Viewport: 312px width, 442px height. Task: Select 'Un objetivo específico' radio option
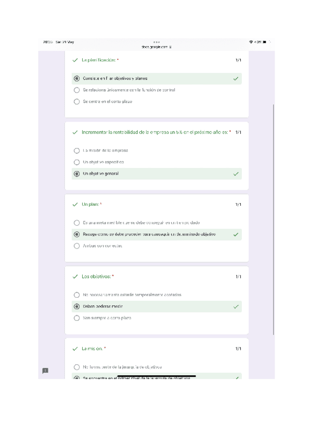coord(77,162)
